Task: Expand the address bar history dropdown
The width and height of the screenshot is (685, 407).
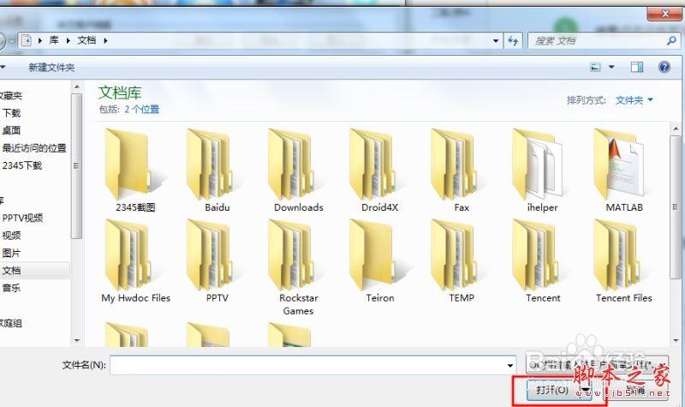Action: tap(495, 40)
